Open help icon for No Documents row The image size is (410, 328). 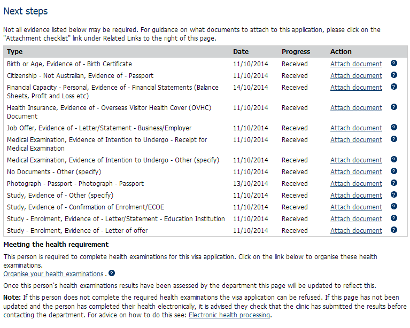tap(394, 171)
